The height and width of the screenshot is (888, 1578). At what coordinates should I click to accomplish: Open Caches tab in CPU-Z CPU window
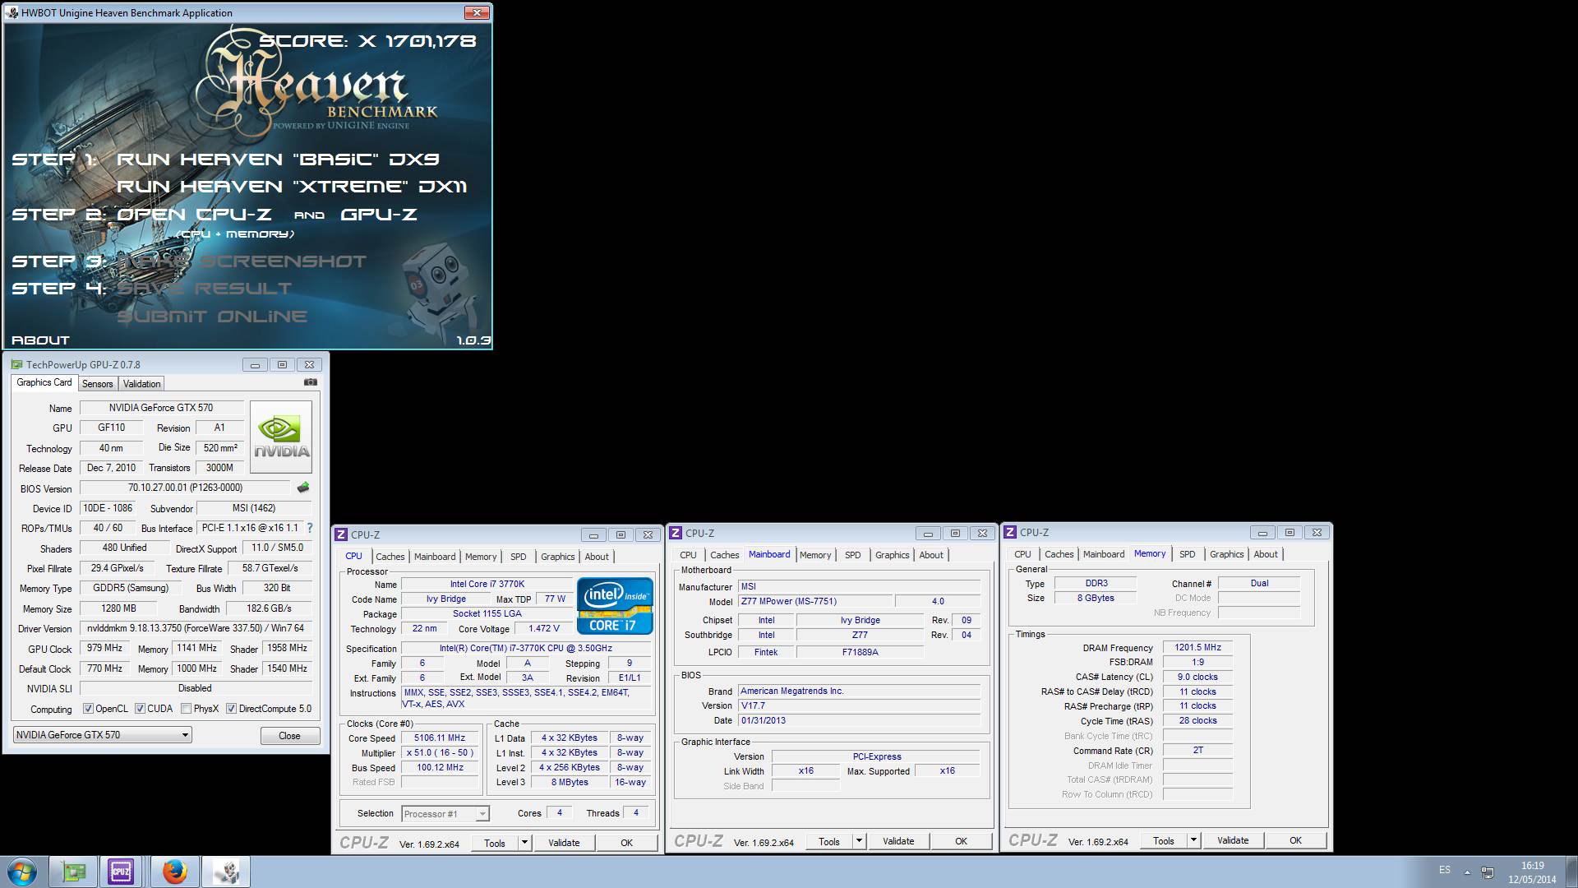click(390, 557)
